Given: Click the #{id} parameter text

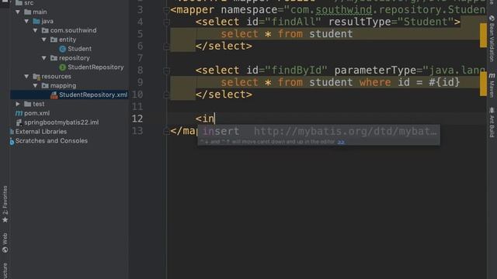Looking at the screenshot, I should [444, 82].
